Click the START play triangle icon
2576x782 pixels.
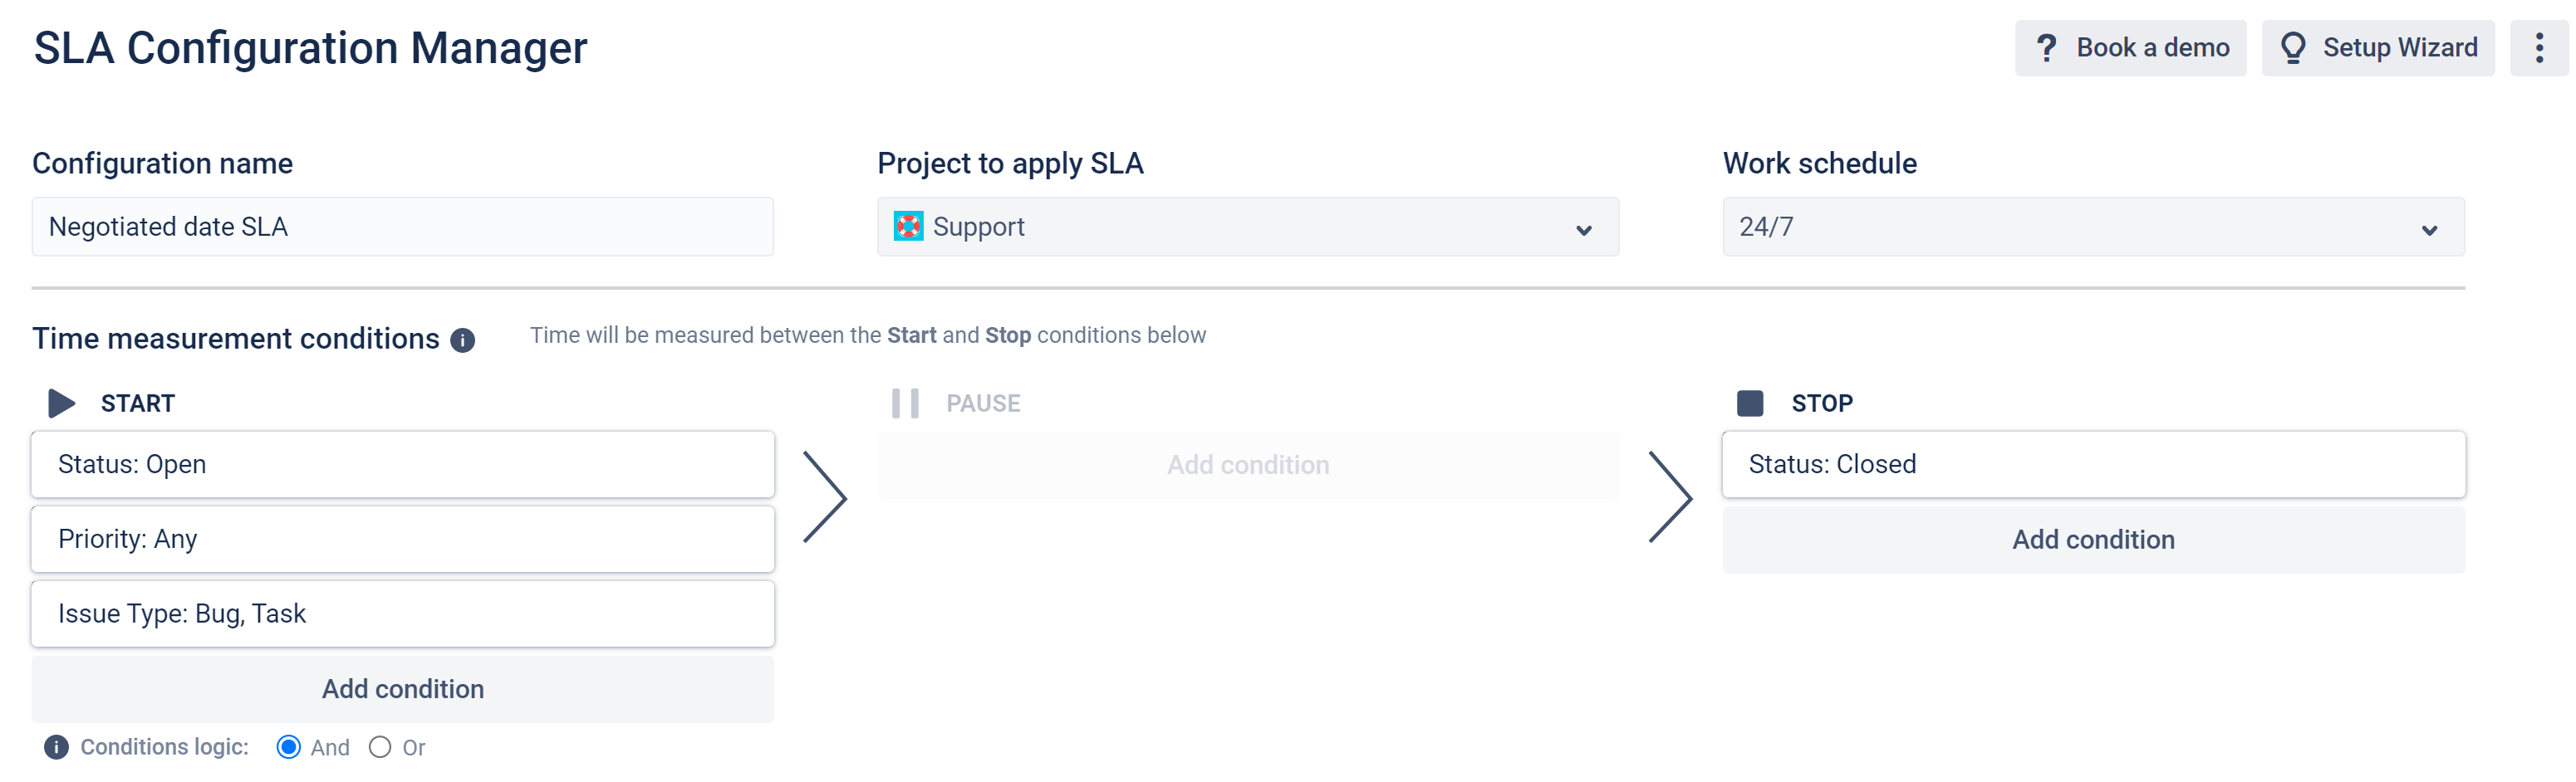click(x=61, y=403)
